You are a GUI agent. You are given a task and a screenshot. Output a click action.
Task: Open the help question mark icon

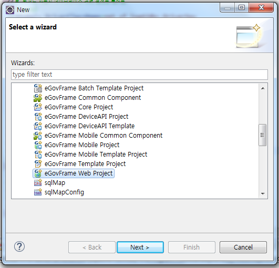[19, 246]
